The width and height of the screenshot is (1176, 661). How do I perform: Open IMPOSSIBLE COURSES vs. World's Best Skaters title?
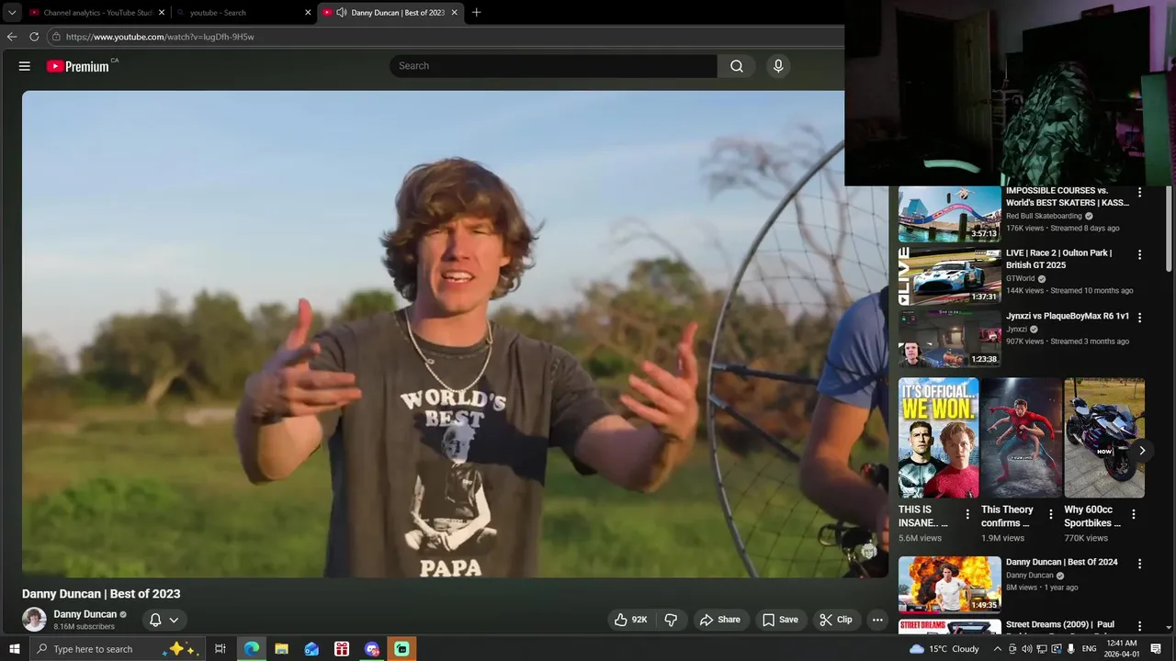[1067, 196]
